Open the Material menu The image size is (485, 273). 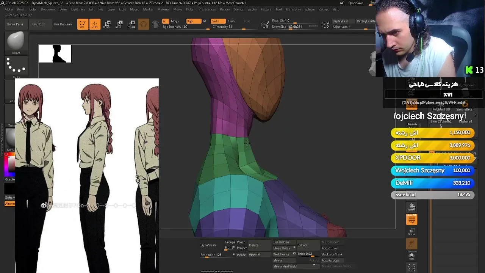(163, 9)
